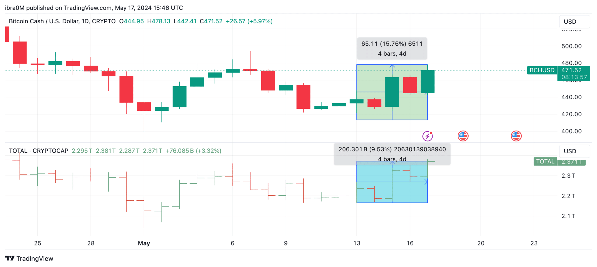Click the 2.3 T axis label
This screenshot has height=267, width=597.
tap(568, 176)
